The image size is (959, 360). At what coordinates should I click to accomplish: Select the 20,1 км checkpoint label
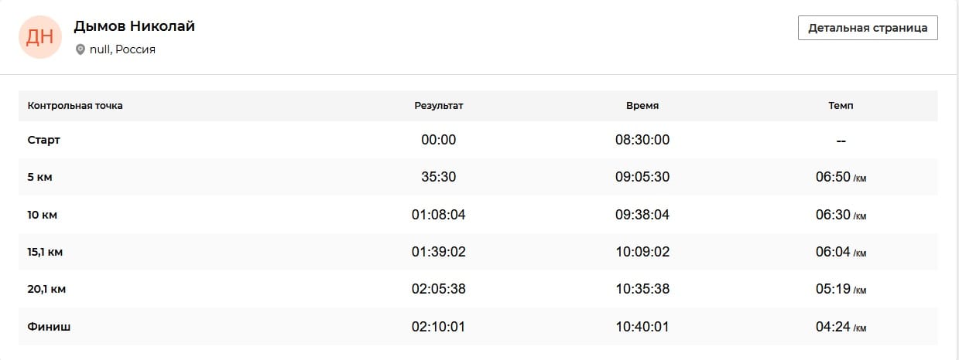[46, 289]
